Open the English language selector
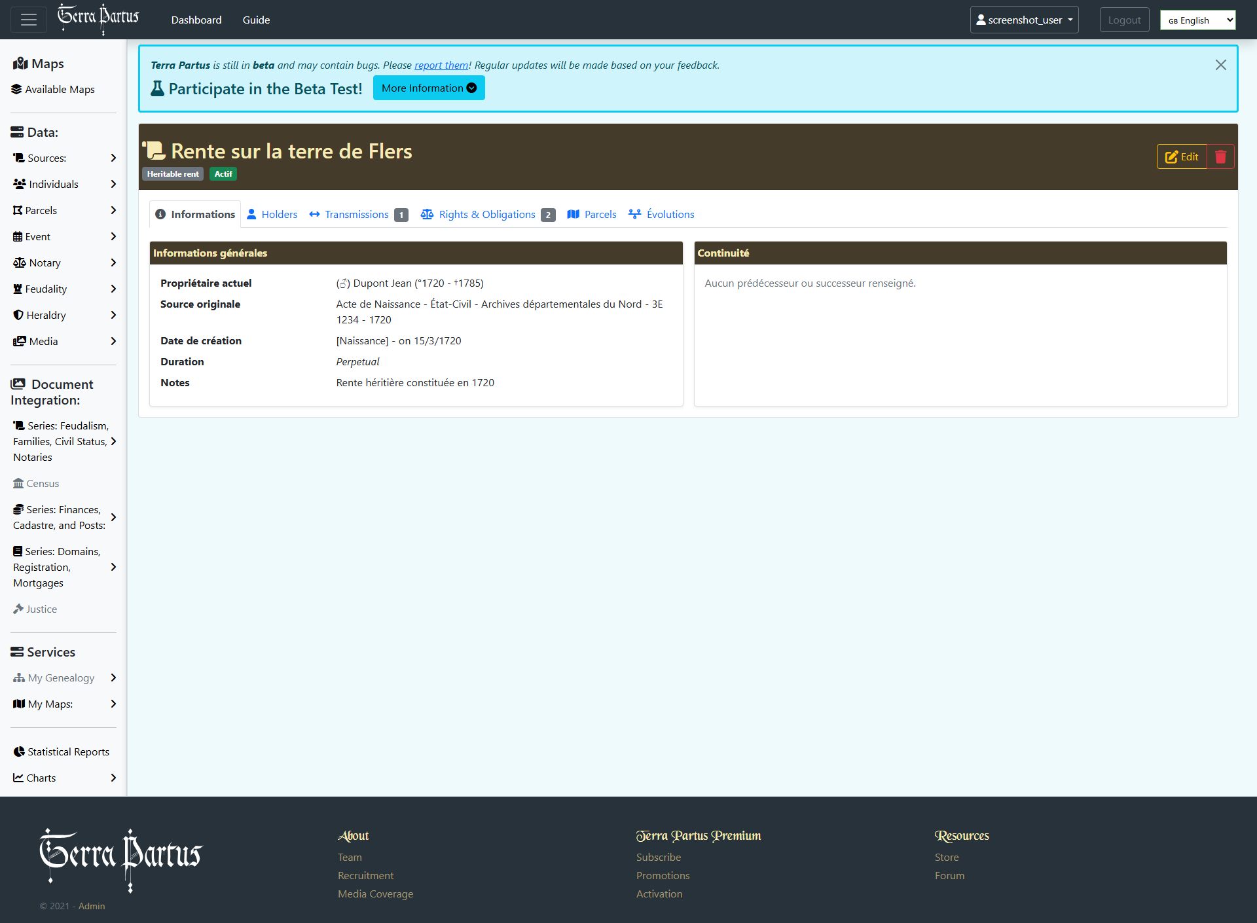1257x923 pixels. coord(1197,20)
